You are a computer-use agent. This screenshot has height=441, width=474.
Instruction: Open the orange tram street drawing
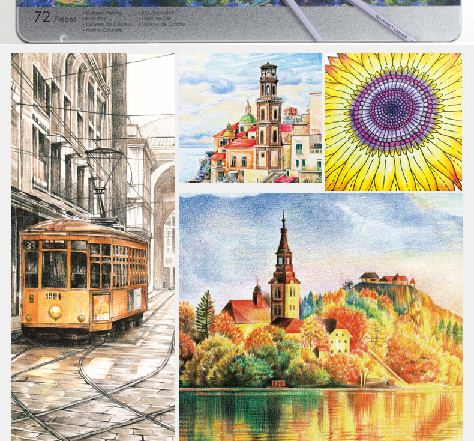[92, 247]
